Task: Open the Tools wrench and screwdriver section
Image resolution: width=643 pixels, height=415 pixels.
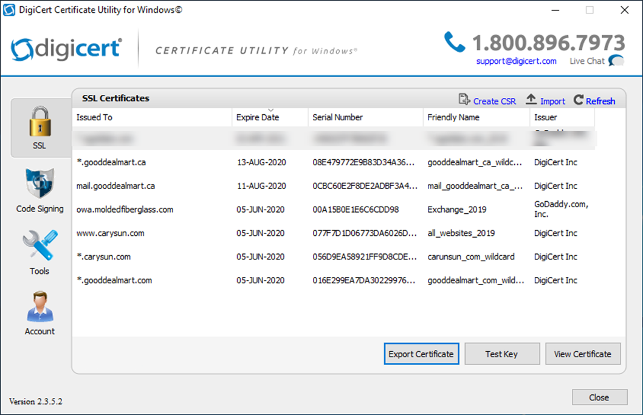Action: point(40,252)
